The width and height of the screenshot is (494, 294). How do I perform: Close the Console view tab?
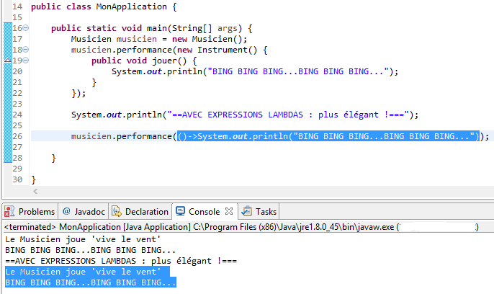pos(230,212)
